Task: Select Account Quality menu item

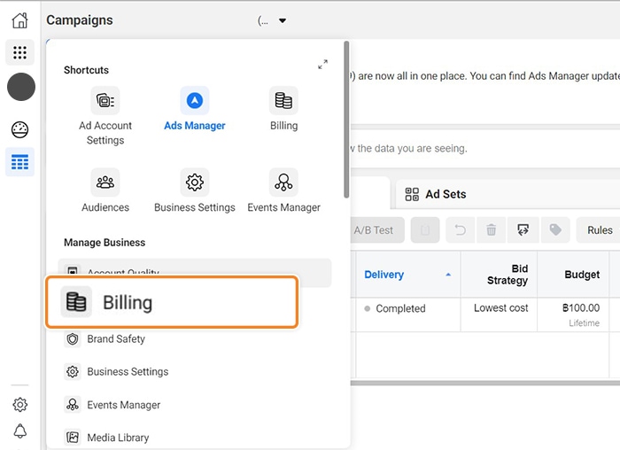Action: coord(195,269)
